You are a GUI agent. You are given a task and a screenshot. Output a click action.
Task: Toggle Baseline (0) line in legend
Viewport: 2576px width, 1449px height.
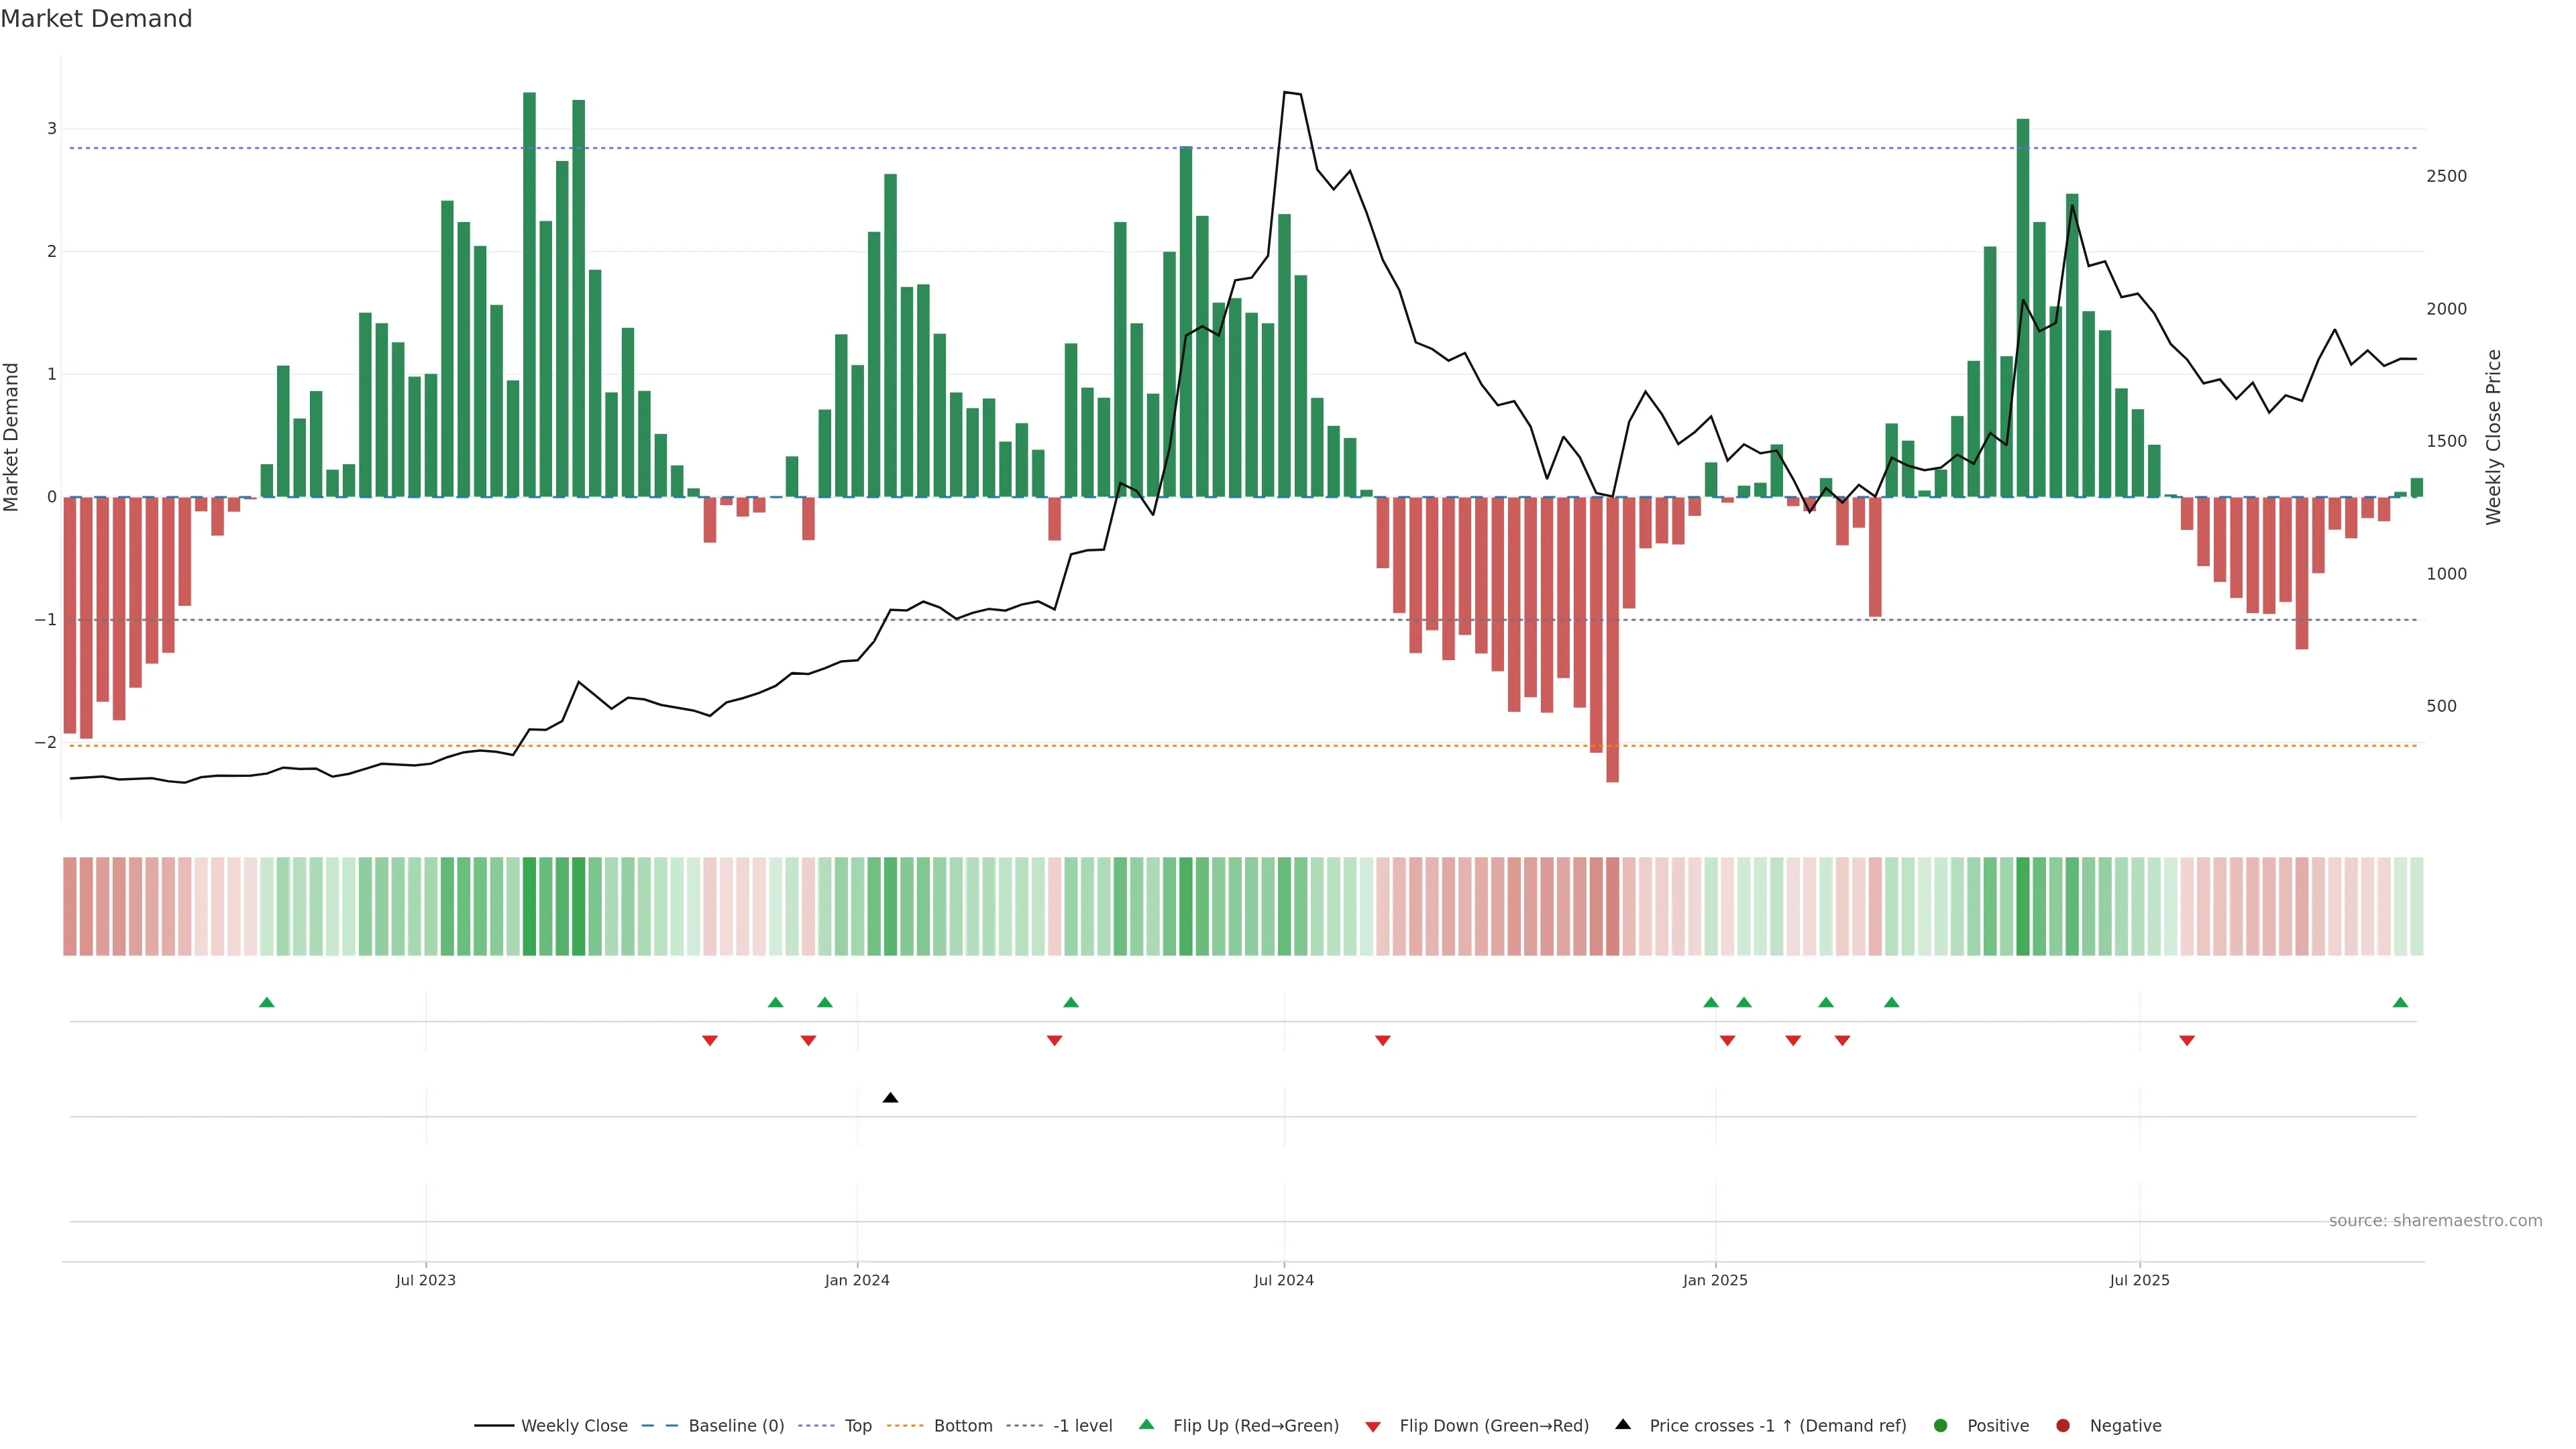click(736, 1426)
